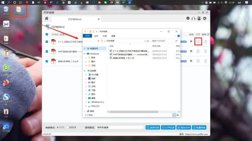The width and height of the screenshot is (252, 141).
Task: Switch Explorer to large icons view
Action: click(178, 115)
